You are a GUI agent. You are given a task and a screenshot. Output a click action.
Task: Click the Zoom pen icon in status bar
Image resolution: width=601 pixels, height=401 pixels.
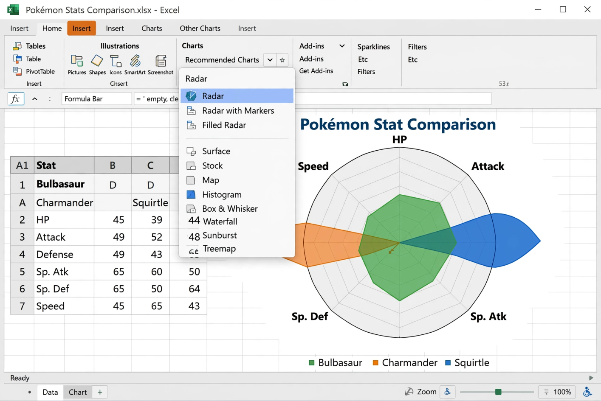pyautogui.click(x=409, y=392)
